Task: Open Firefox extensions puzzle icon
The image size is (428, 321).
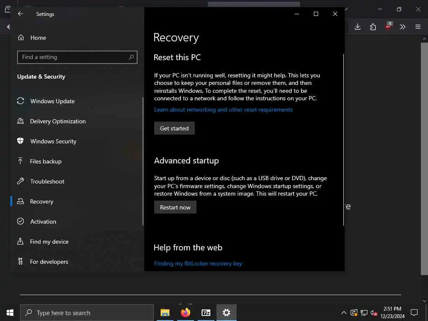Action: [373, 27]
